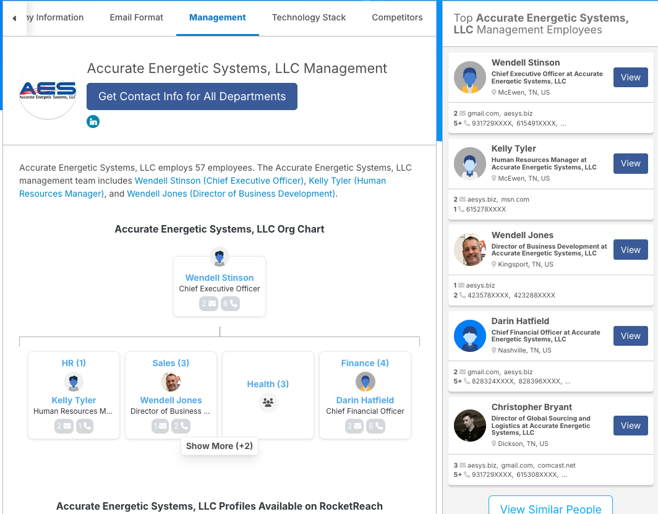This screenshot has height=514, width=658.
Task: Click Wendell Jones photo in sidebar list
Action: coord(470,250)
